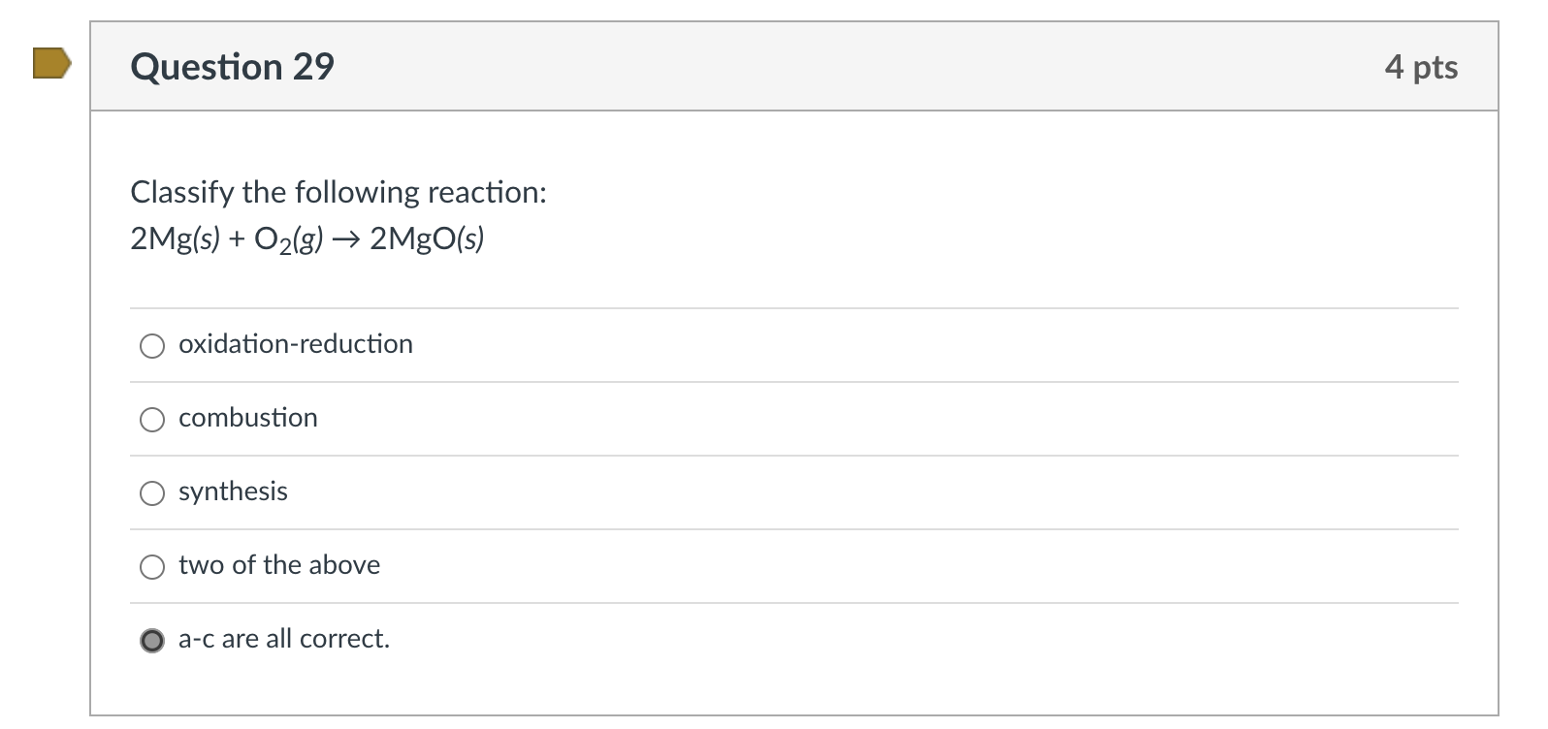The width and height of the screenshot is (1548, 729).
Task: Choose the two of the above option
Action: [151, 566]
